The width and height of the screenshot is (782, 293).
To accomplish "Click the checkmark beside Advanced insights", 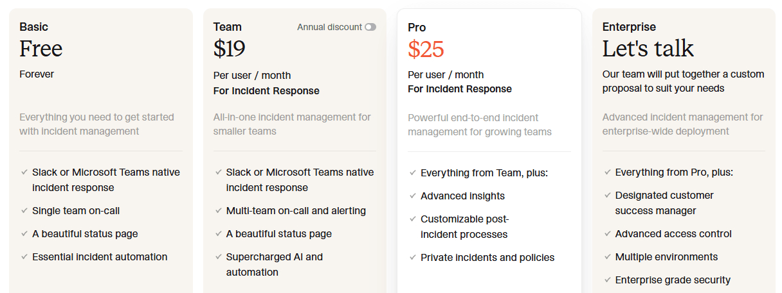I will 413,196.
